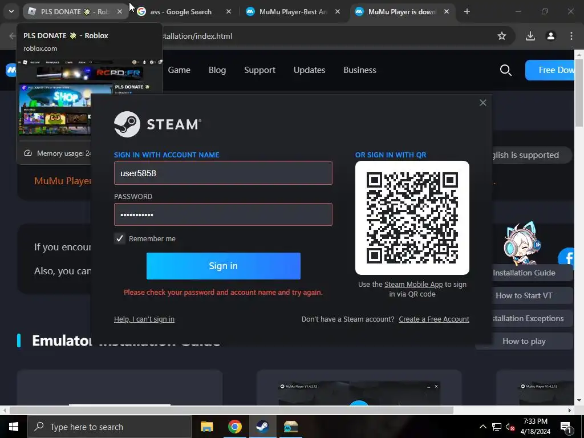Close the Steam sign-in dialog
584x438 pixels.
482,103
